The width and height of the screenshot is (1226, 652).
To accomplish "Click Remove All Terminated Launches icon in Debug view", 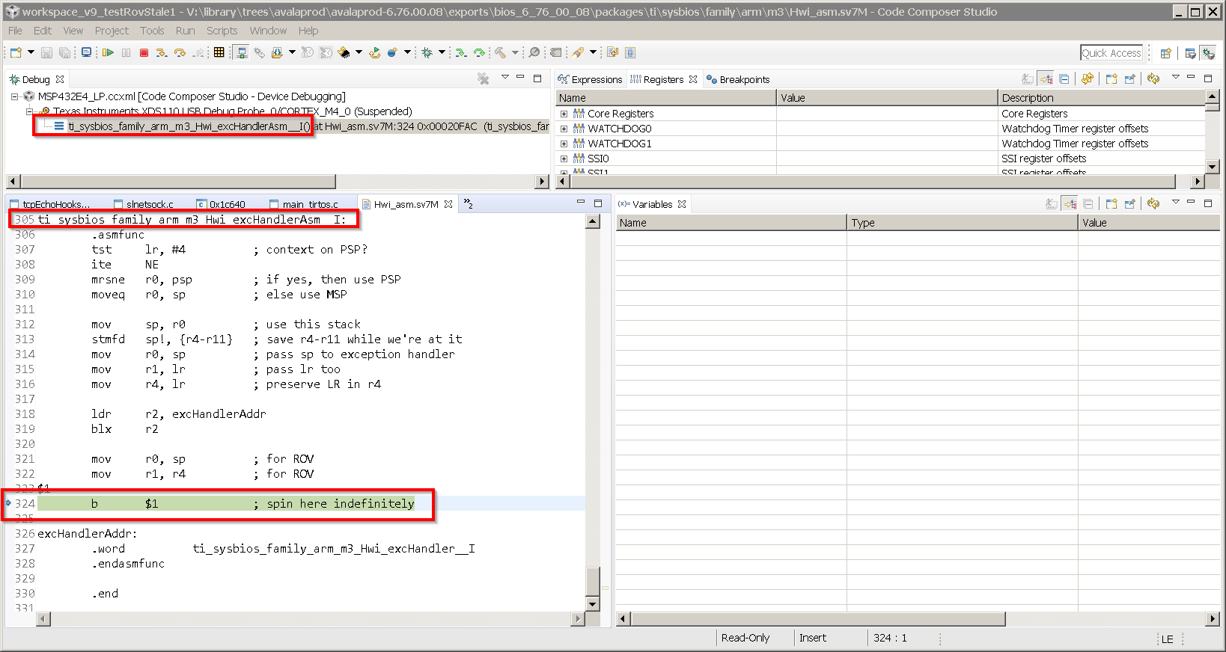I will pos(483,79).
